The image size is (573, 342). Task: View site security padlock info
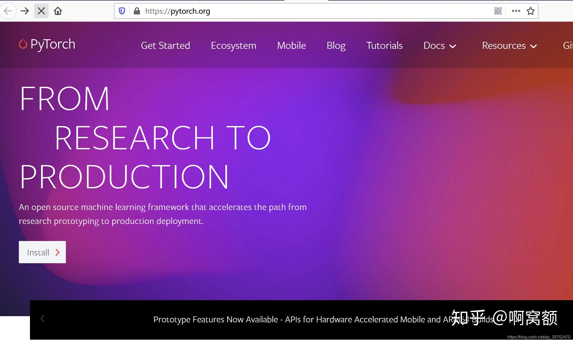pyautogui.click(x=137, y=11)
